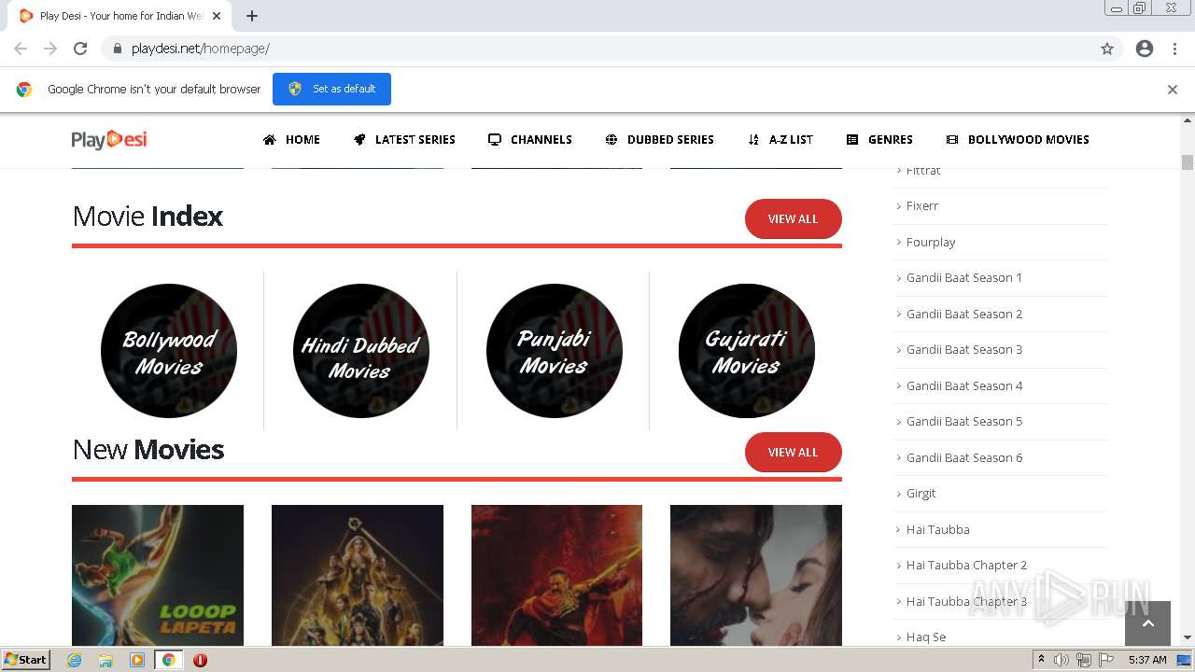Click the scroll-to-top arrow button

pos(1147,623)
